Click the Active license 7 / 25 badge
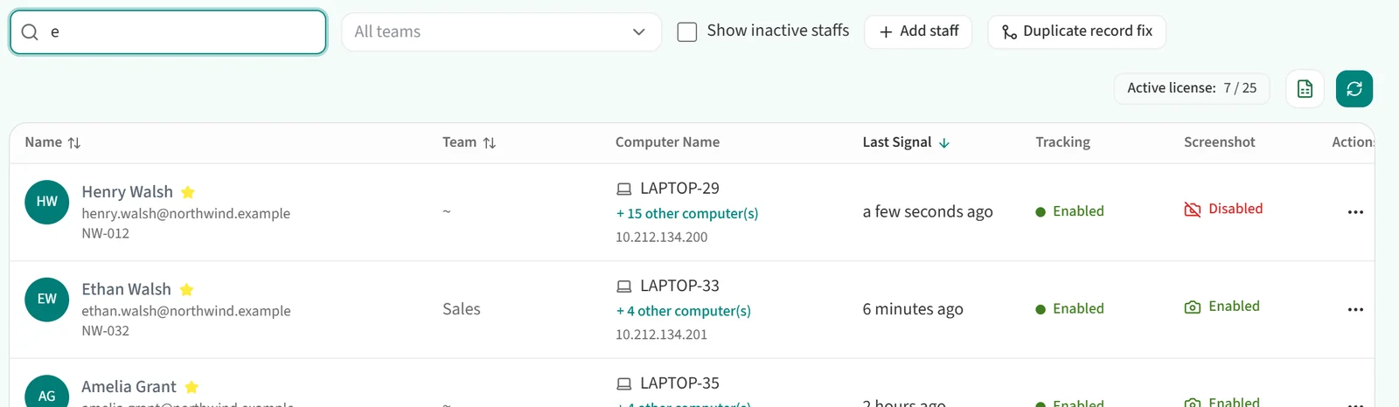 pos(1192,88)
